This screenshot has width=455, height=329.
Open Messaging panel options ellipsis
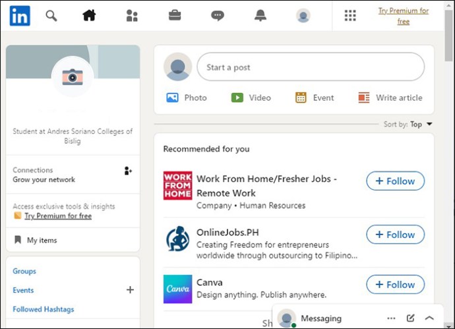click(391, 318)
